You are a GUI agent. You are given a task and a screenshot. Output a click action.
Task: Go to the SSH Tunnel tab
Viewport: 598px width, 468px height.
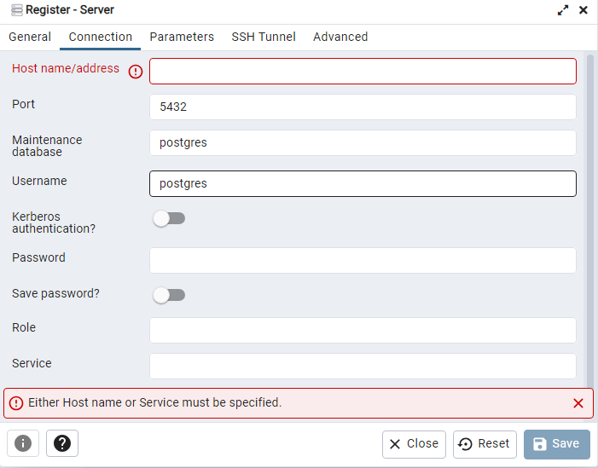(264, 37)
